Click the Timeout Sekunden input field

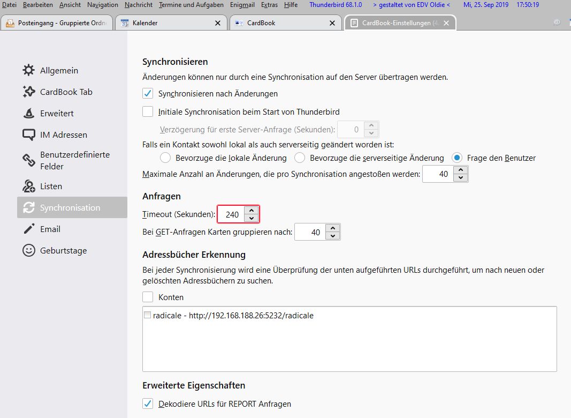tap(232, 214)
